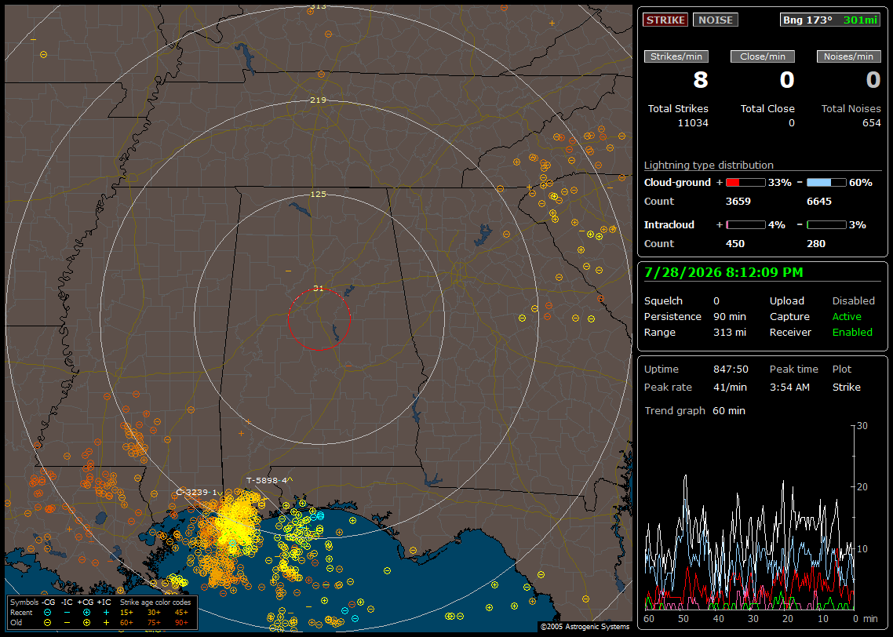This screenshot has height=637, width=893.
Task: Click the Peak rate value 41/min
Action: pyautogui.click(x=730, y=387)
